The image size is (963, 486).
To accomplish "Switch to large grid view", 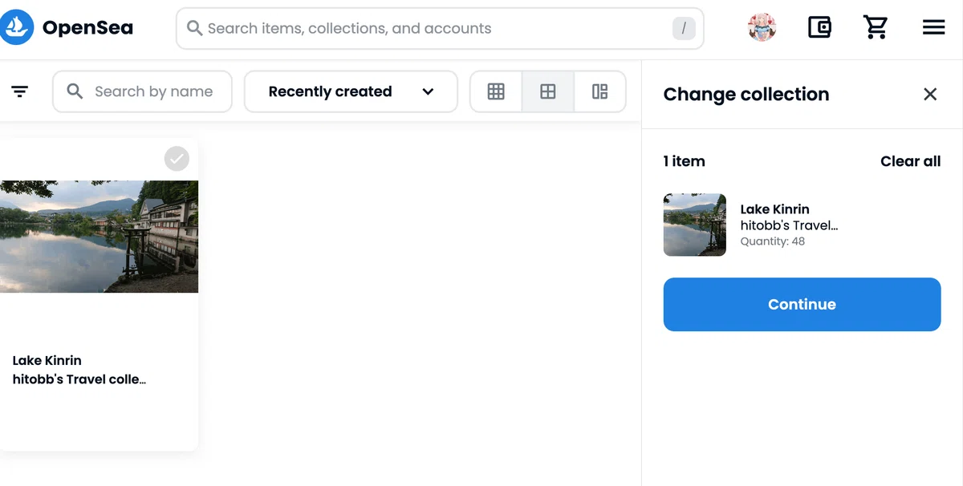I will (548, 91).
